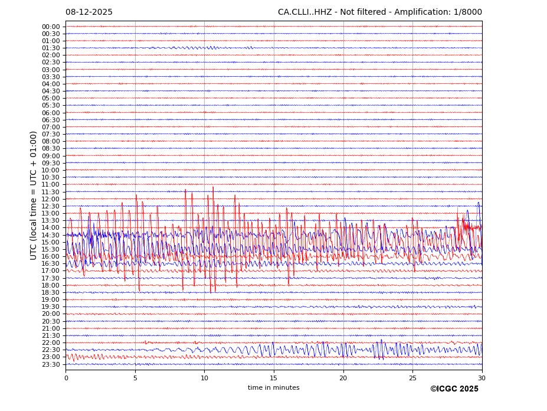This screenshot has height=411, width=547.
Task: Select the 23:30 time row label
Action: coord(51,364)
